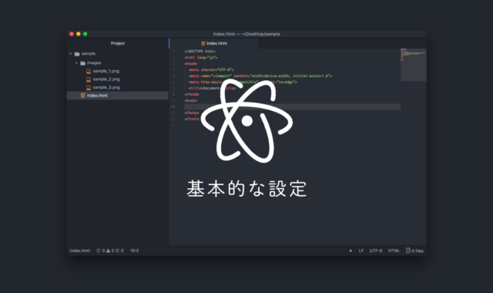Select the sample root folder label
Screen dimensions: 493x293
(88, 54)
